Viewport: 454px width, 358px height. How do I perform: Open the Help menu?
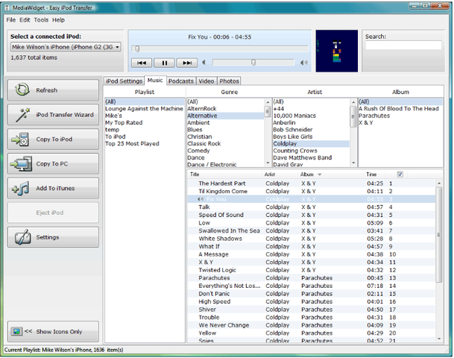(x=58, y=20)
